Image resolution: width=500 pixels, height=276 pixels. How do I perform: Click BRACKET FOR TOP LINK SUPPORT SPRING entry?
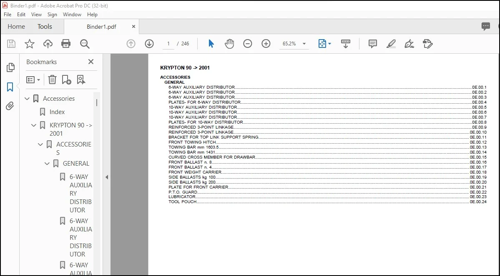pyautogui.click(x=327, y=137)
